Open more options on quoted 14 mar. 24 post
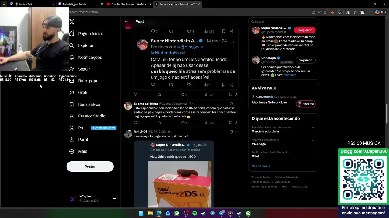This screenshot has width=389, height=218. [x=233, y=41]
